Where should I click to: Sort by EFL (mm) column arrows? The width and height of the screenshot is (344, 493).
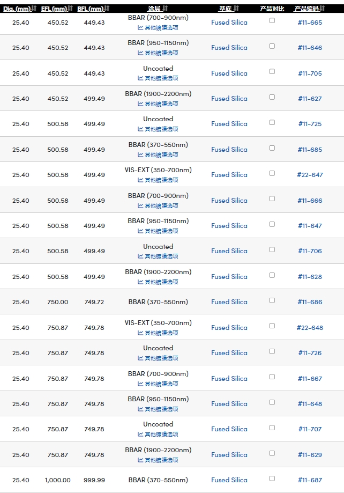[x=71, y=9]
